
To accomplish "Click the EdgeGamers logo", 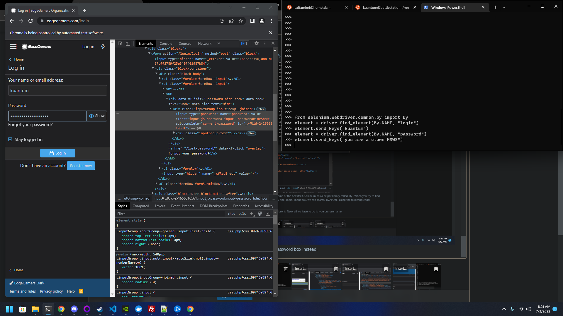I will pos(36,47).
